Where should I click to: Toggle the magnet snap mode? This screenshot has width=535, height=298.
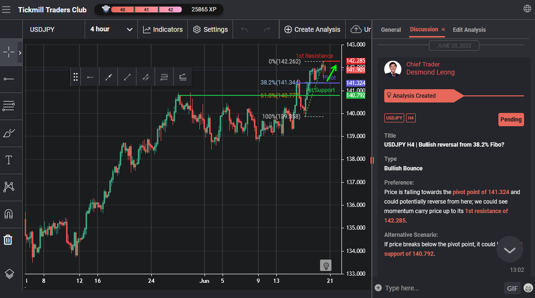pyautogui.click(x=9, y=214)
